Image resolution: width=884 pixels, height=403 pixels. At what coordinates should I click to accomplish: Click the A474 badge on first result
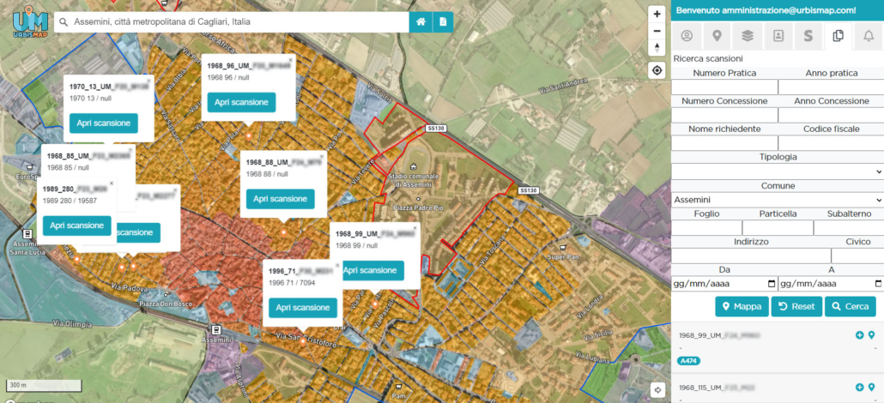click(x=688, y=361)
